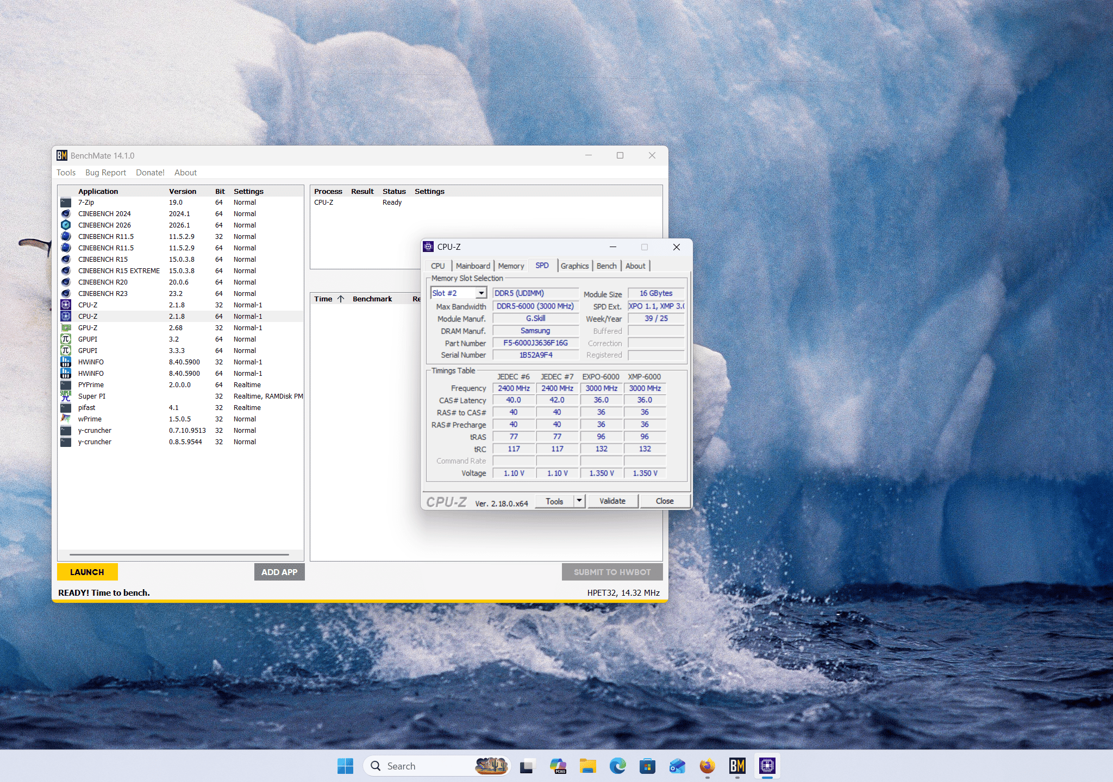Click the ADD APP button
1113x782 pixels.
pyautogui.click(x=279, y=572)
